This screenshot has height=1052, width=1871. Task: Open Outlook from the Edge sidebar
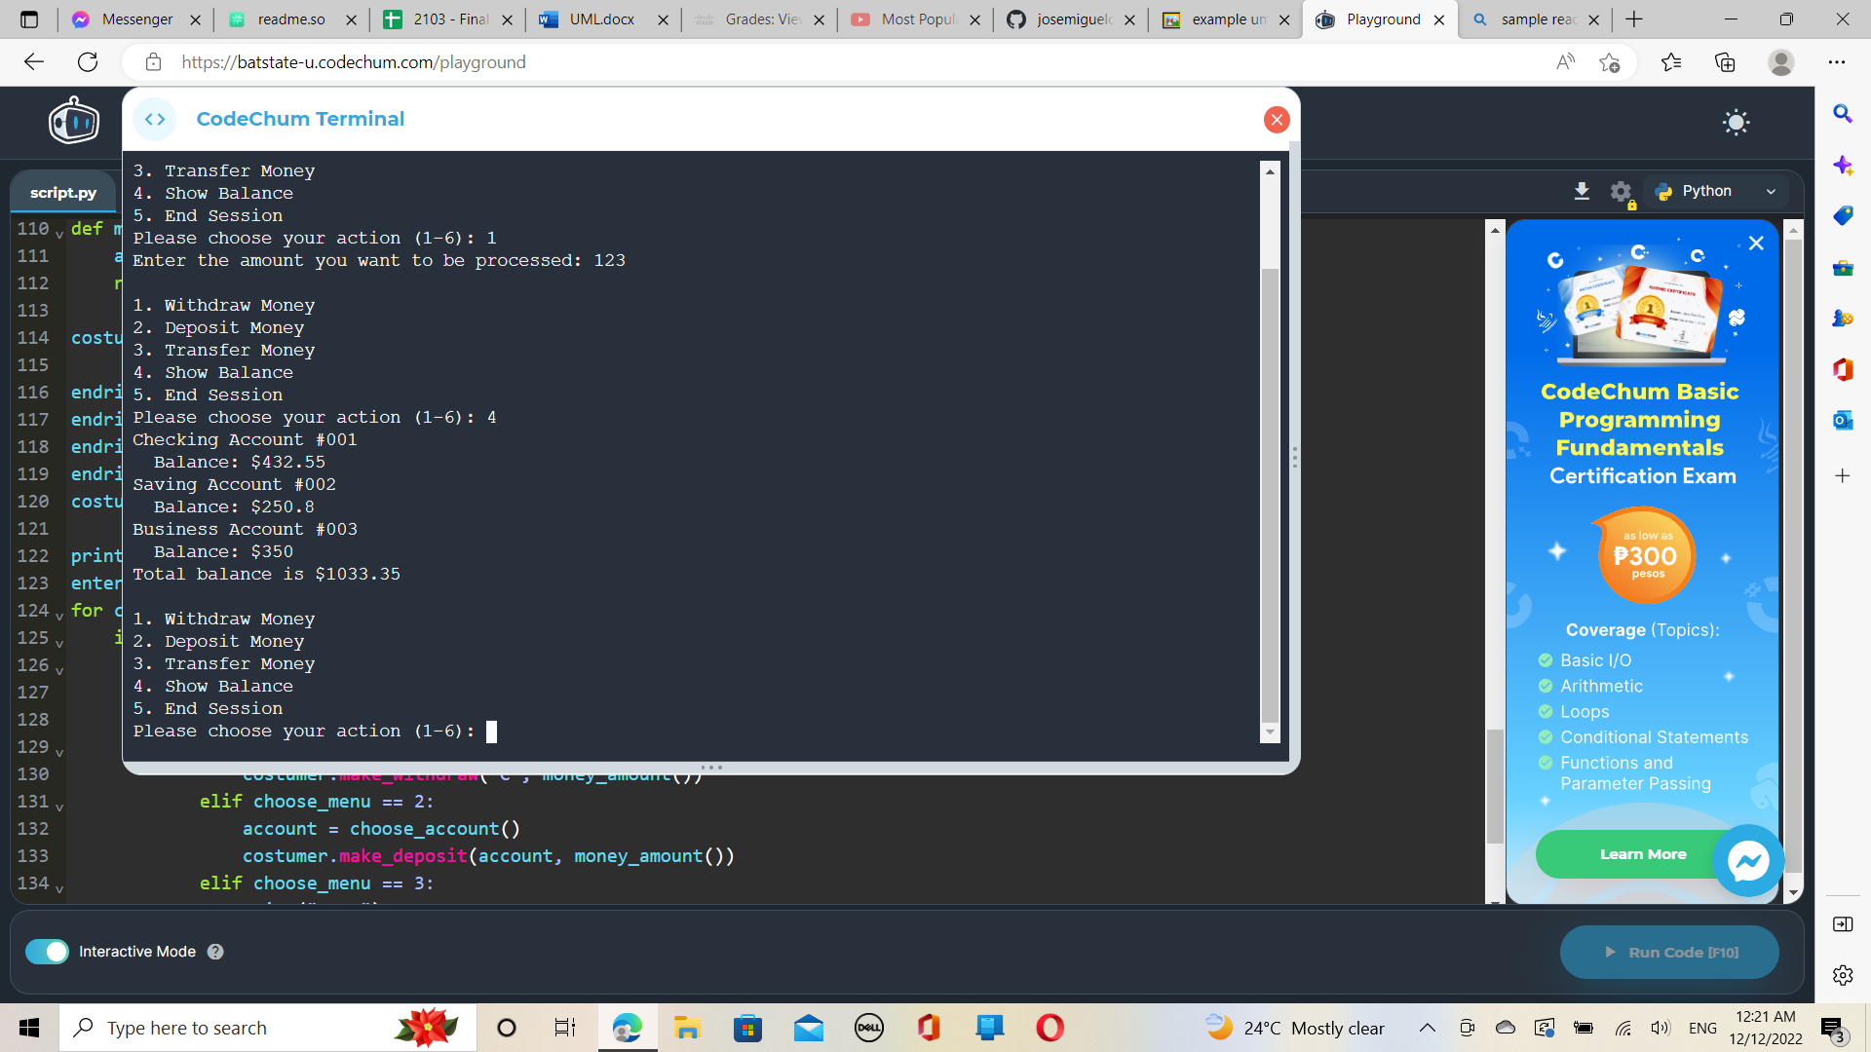1842,420
